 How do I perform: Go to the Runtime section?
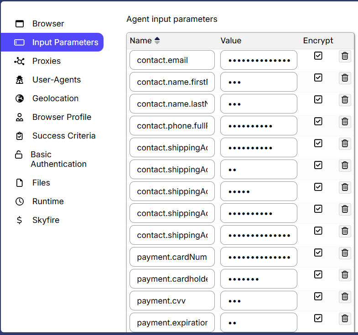pos(48,201)
